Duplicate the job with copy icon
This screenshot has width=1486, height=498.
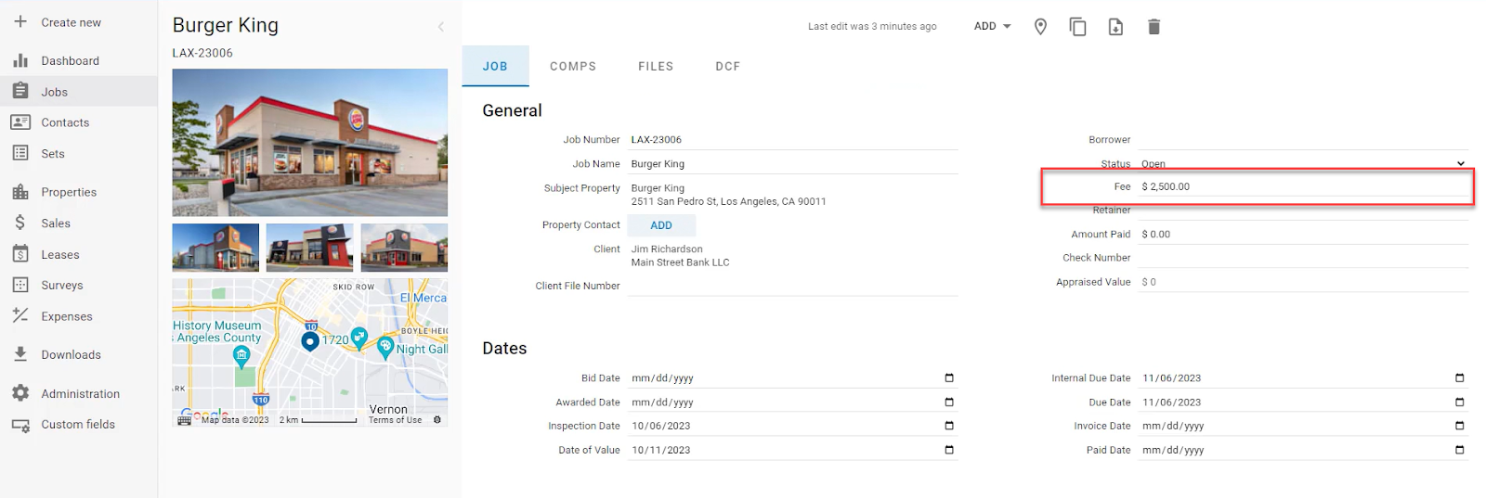pos(1077,27)
